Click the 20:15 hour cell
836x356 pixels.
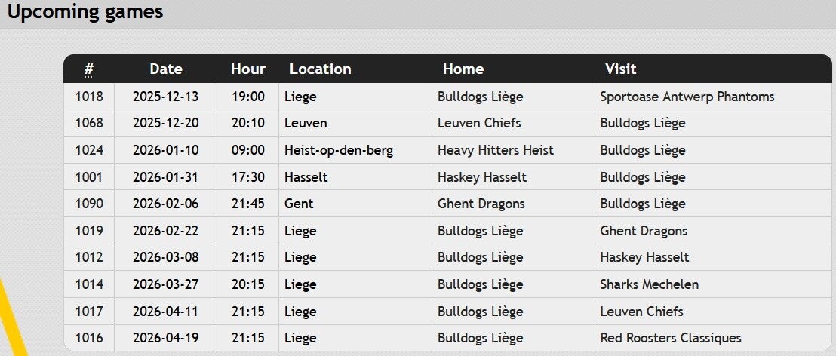[x=248, y=284]
